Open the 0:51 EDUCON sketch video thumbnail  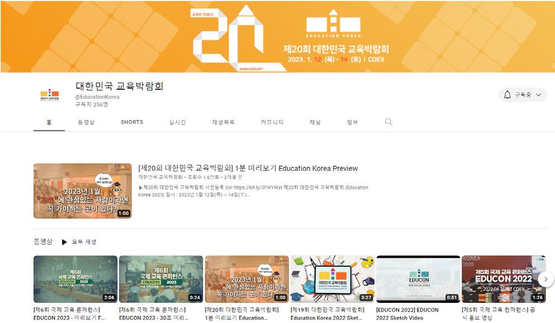(418, 279)
